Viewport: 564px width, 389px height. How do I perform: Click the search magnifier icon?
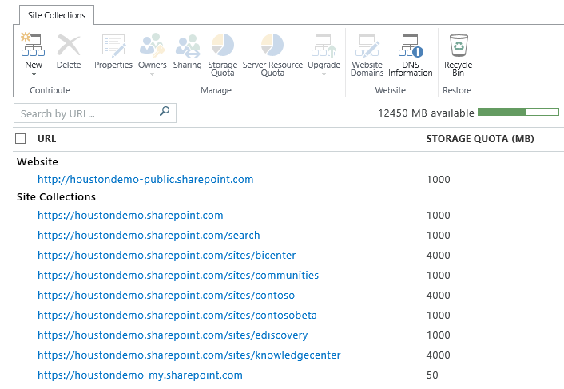coord(165,111)
